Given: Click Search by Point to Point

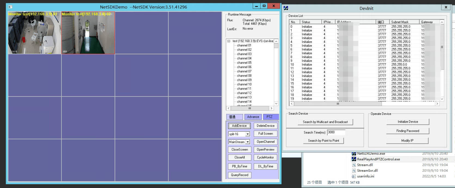Looking at the screenshot, I should pos(323,140).
